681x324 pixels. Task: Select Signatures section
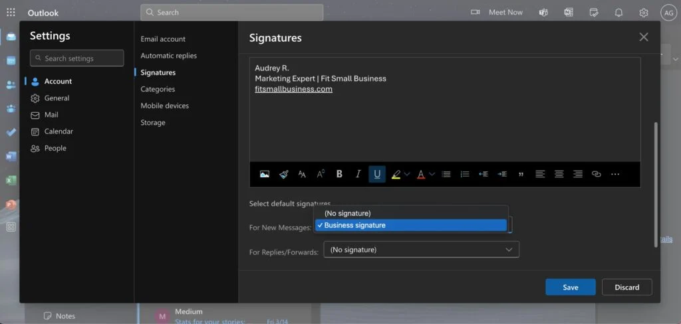(158, 72)
